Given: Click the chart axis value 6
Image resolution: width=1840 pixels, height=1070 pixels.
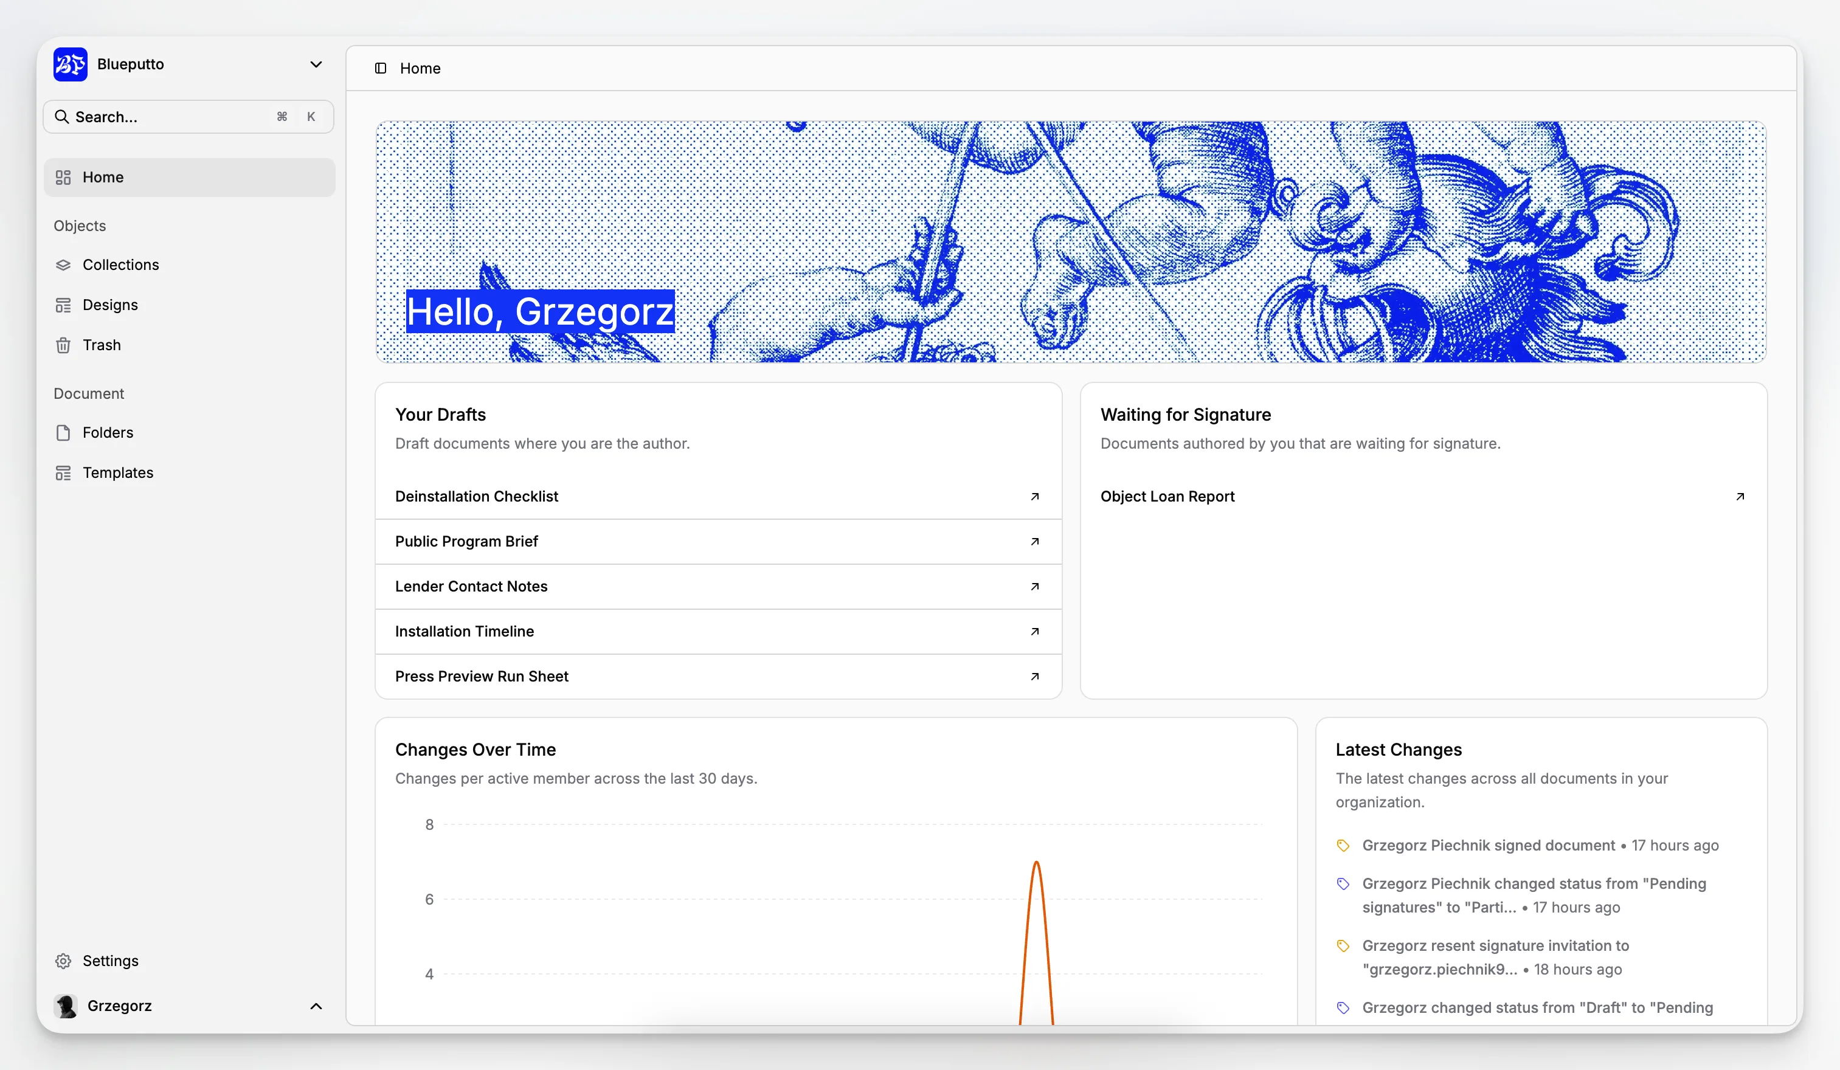Looking at the screenshot, I should point(429,899).
